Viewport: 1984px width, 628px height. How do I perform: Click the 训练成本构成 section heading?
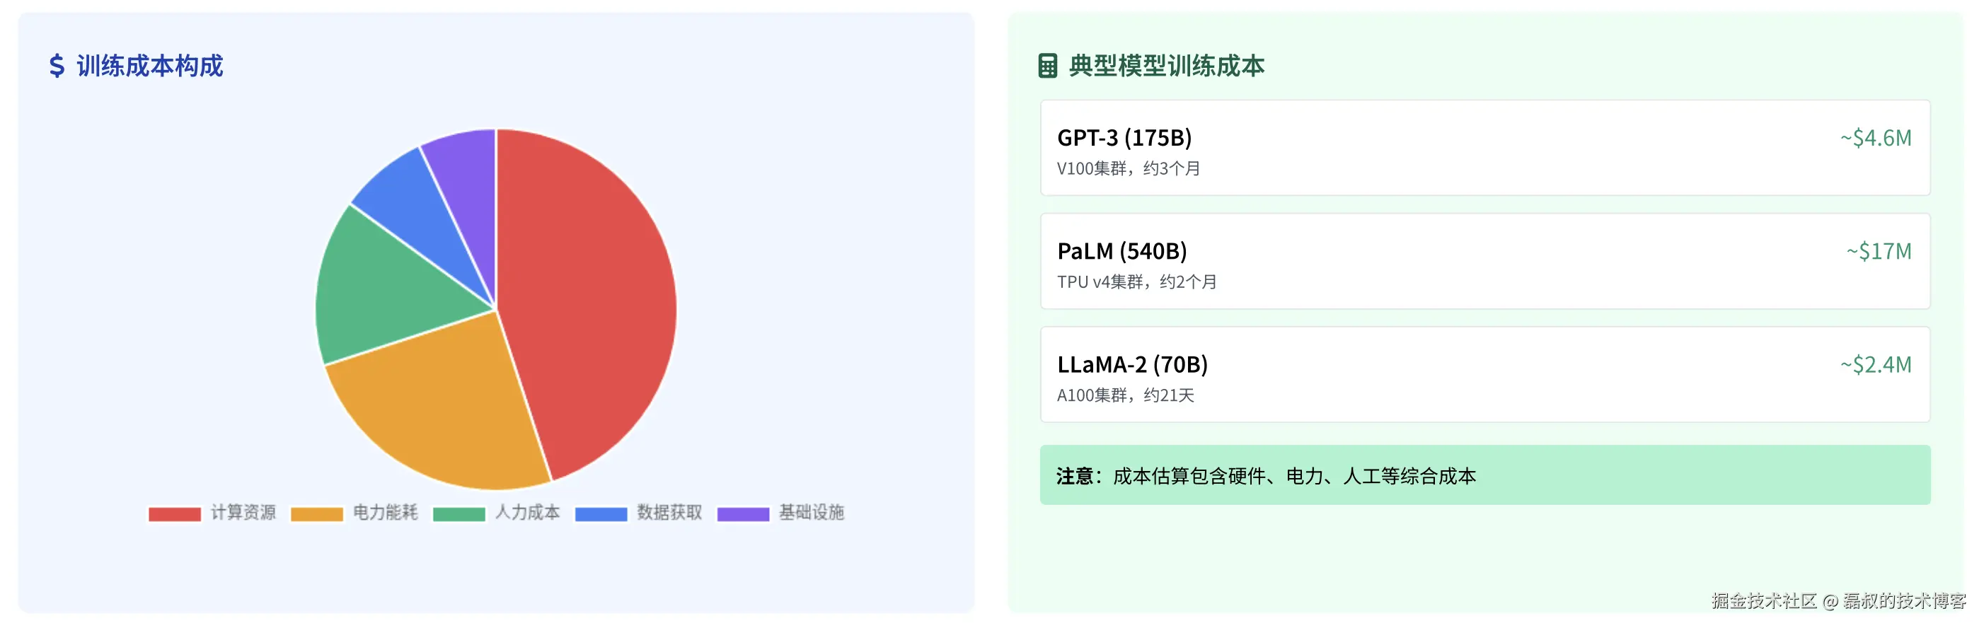(149, 65)
